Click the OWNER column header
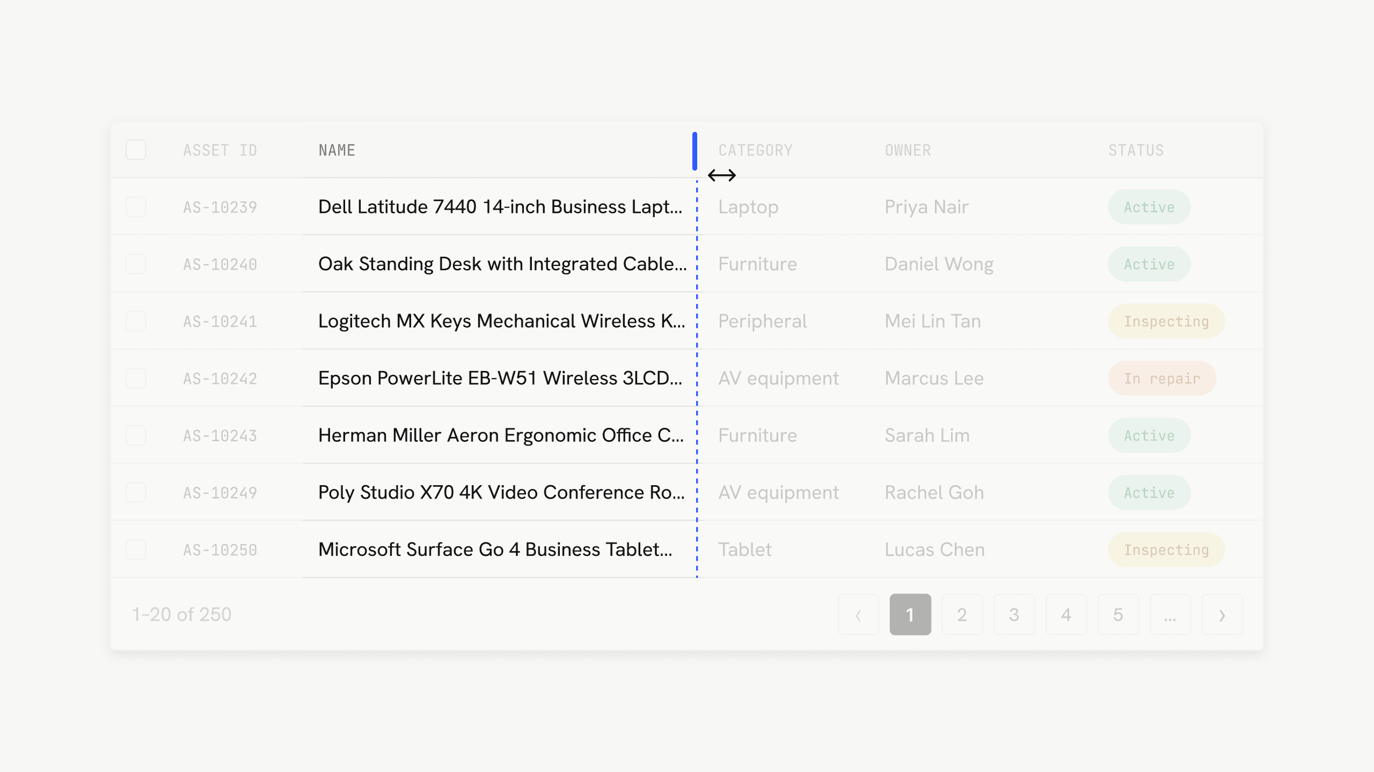This screenshot has width=1374, height=772. (x=908, y=150)
